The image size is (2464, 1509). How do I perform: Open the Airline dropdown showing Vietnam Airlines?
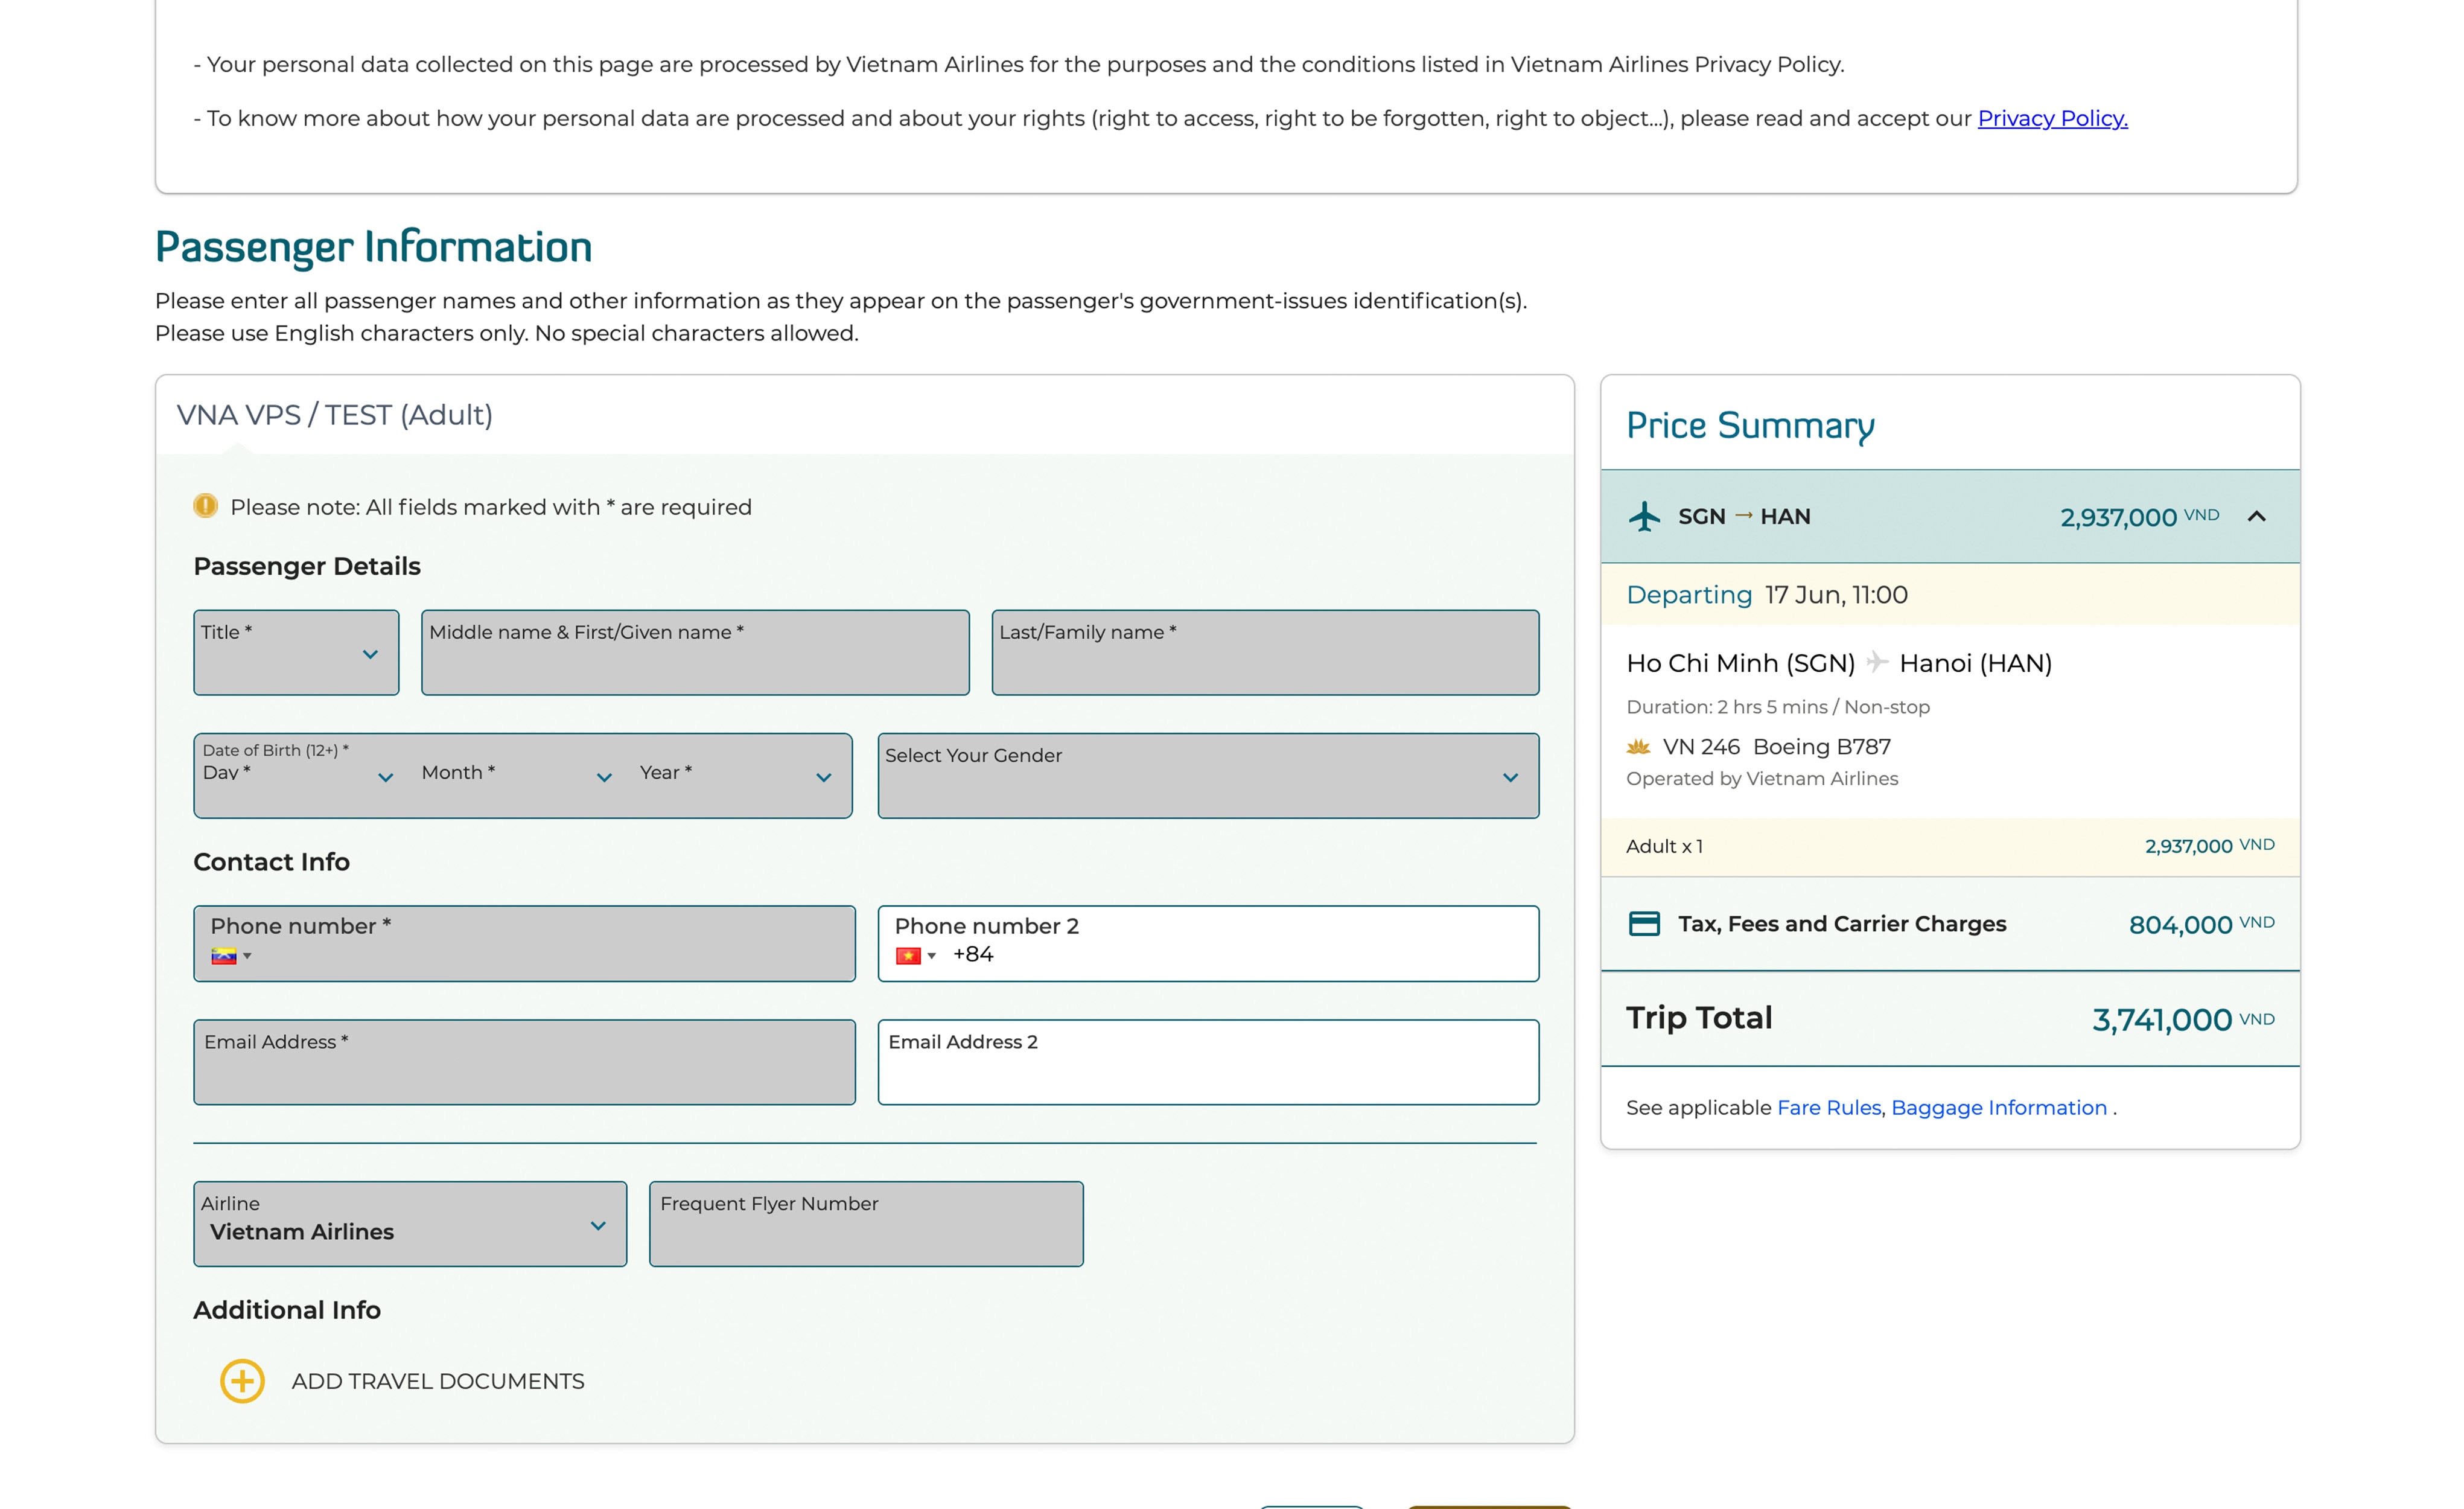(409, 1224)
